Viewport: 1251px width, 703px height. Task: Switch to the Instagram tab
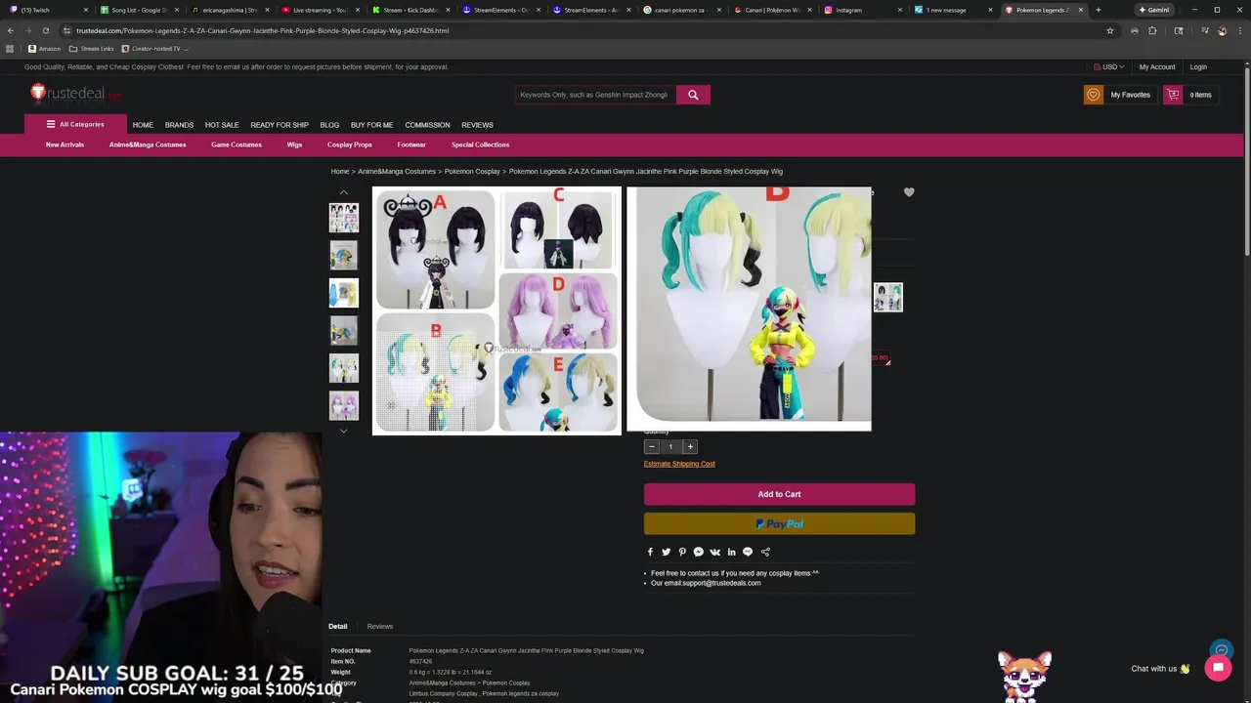pyautogui.click(x=860, y=10)
